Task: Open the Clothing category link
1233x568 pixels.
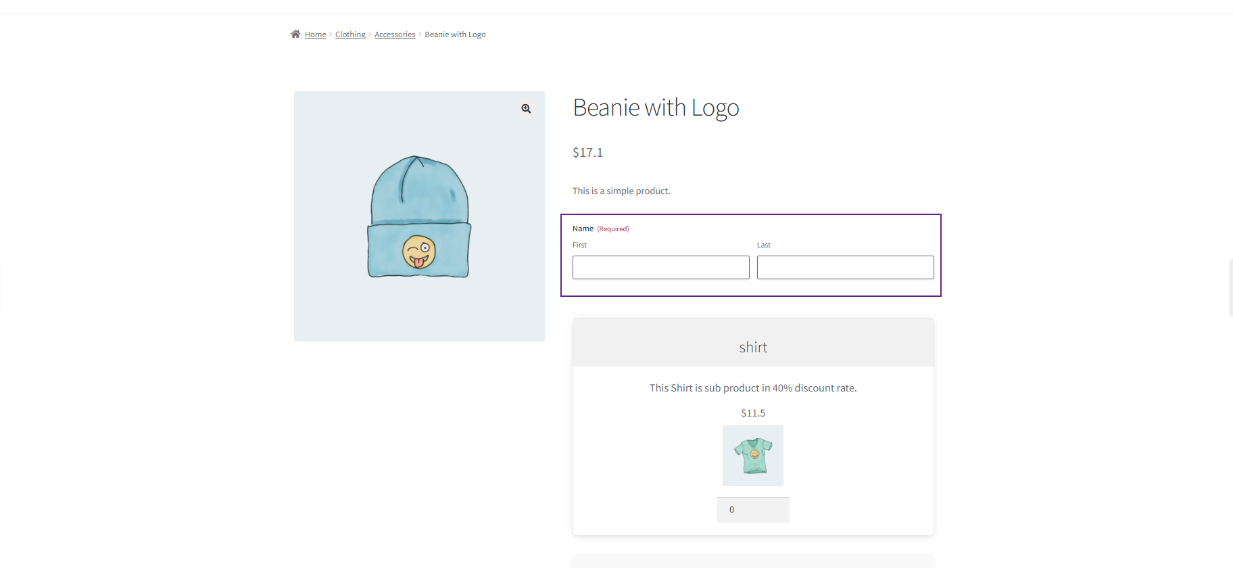Action: [x=350, y=34]
